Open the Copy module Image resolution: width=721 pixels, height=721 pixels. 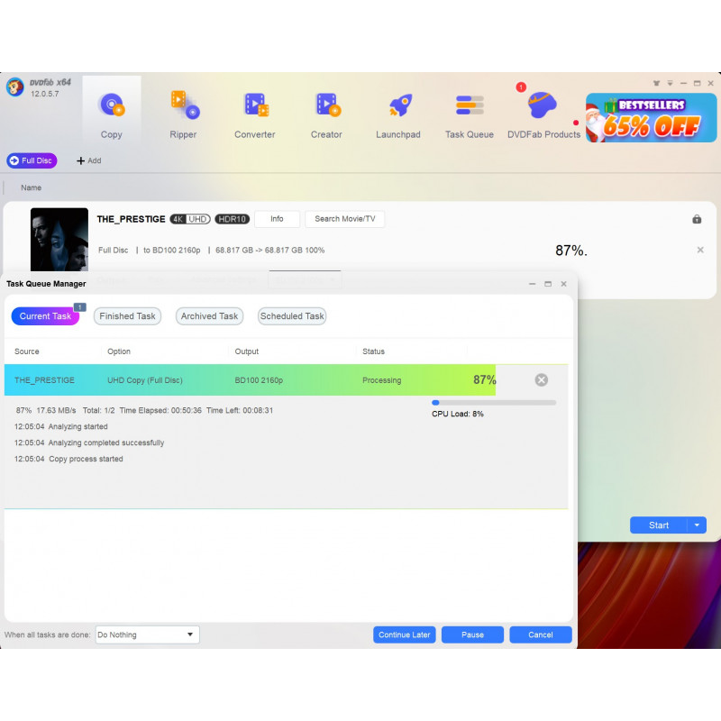point(111,115)
